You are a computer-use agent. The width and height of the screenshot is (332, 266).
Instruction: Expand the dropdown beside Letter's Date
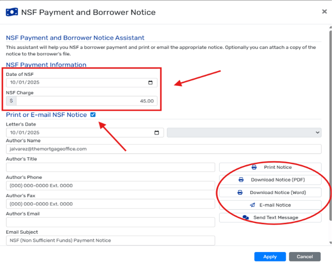244,133
